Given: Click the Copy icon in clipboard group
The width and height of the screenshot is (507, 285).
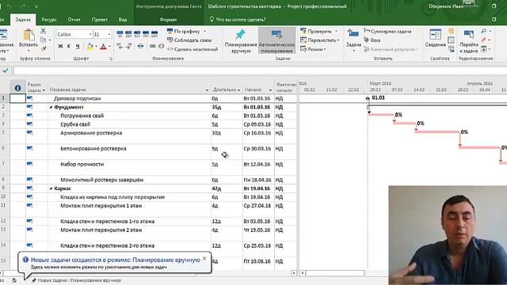Looking at the screenshot, I should (43, 40).
